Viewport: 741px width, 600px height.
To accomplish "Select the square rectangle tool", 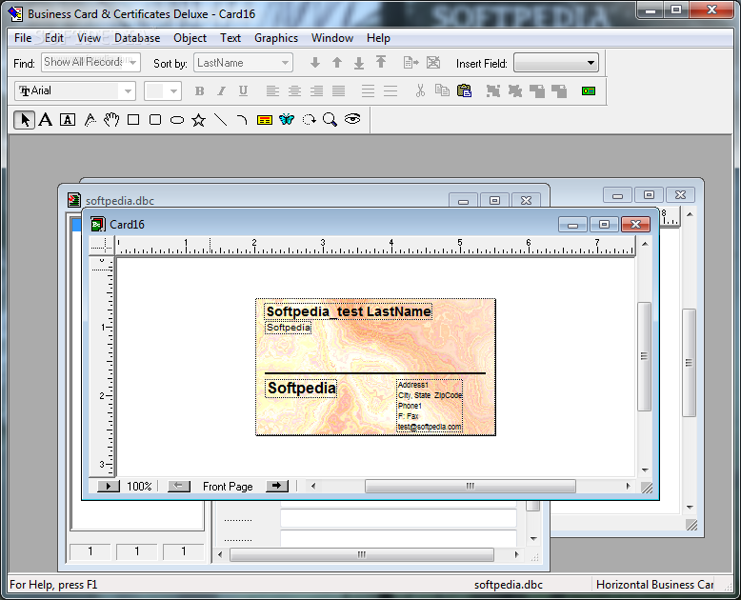I will coord(133,120).
